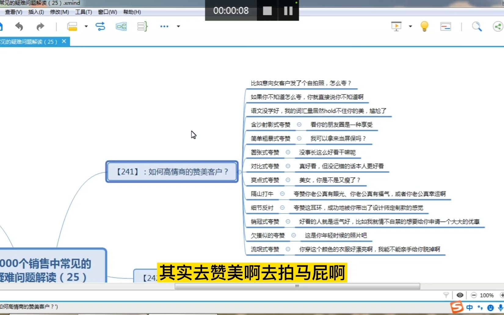Click the filter funnel icon in status bar
Viewport: 504px width, 315px height.
coord(446,295)
